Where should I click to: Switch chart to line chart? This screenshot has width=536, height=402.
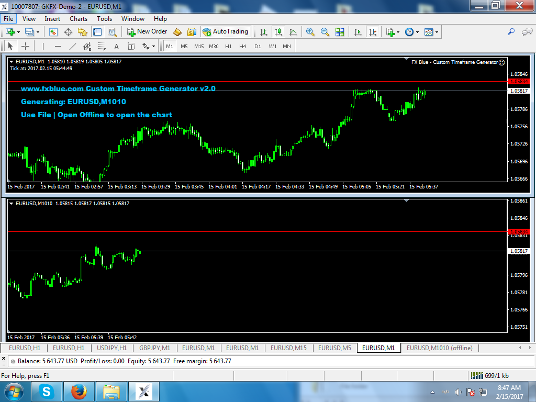coord(293,32)
